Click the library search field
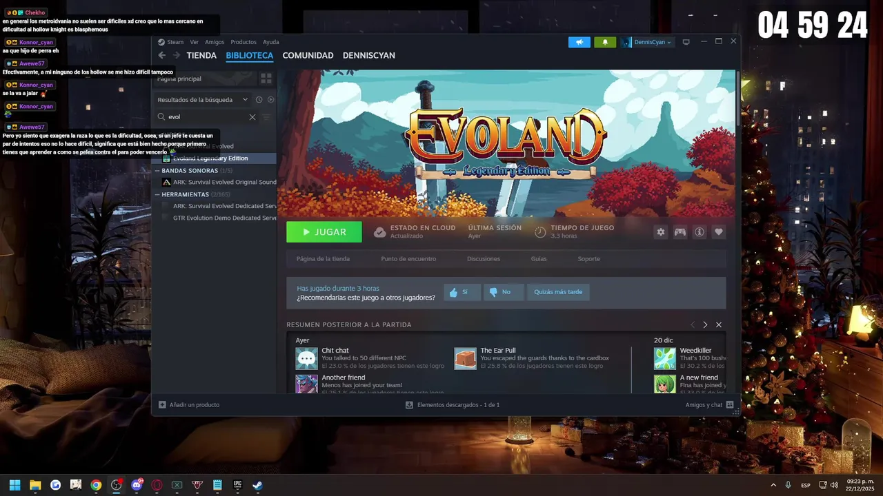The image size is (883, 496). point(207,116)
